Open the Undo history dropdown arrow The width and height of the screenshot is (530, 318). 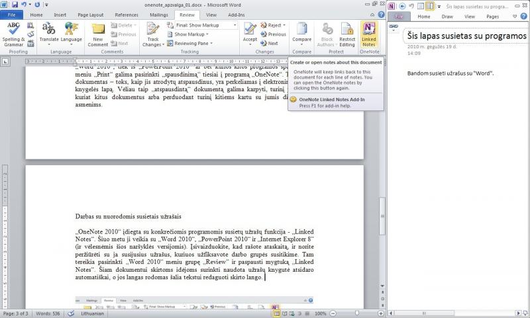tap(30, 5)
